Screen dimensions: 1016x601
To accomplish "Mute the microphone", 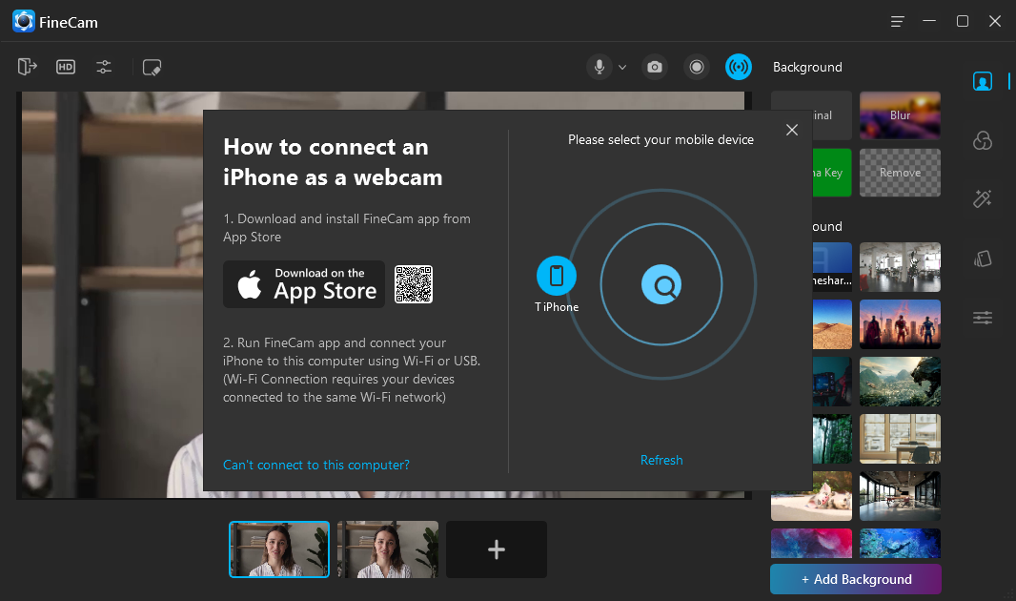I will [x=599, y=67].
